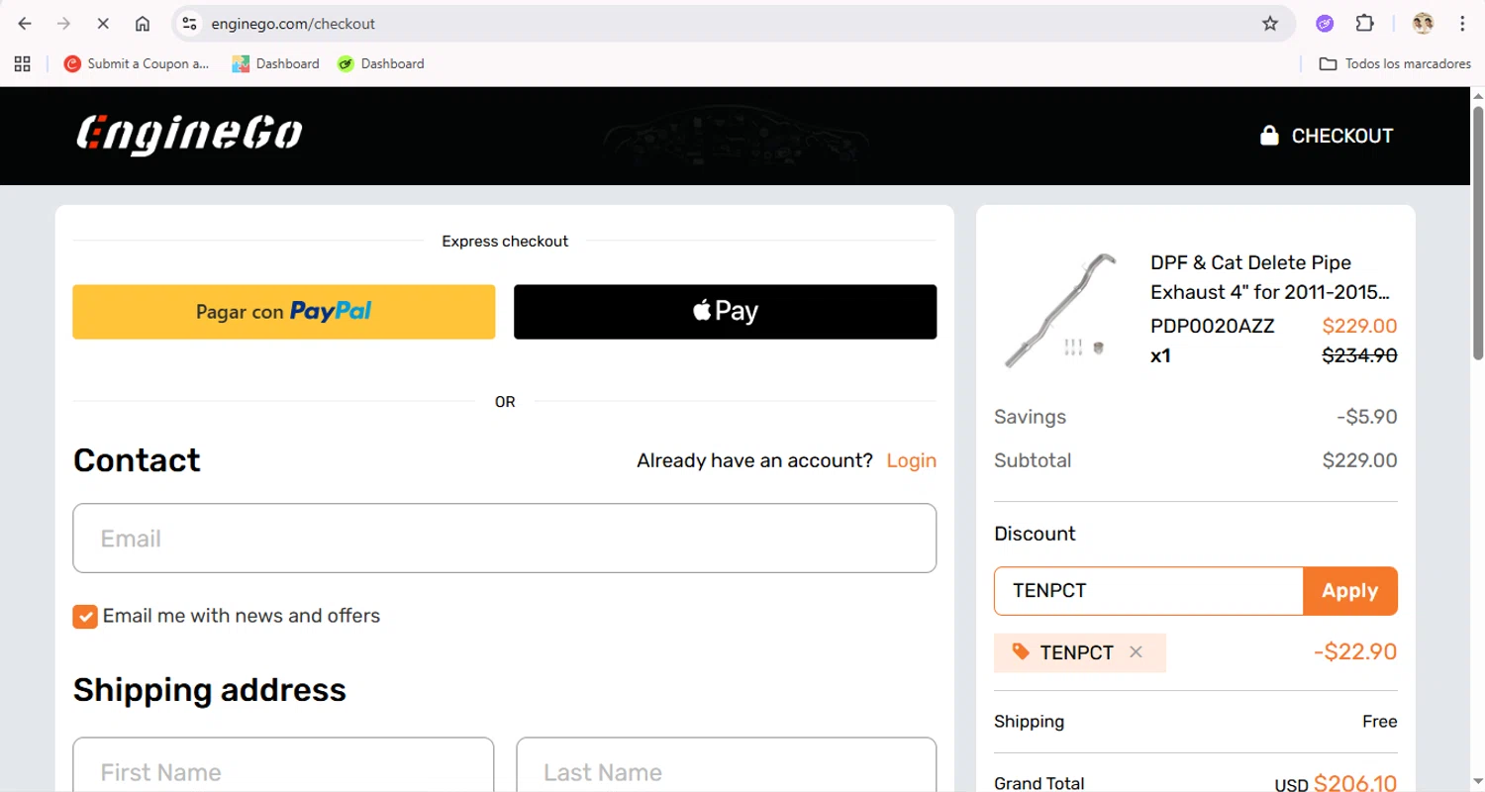Apply the discount code with Apply button
Screen dimensions: 1485x792
click(x=1350, y=591)
